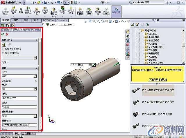Image resolution: width=186 pixels, height=138 pixels.
Task: Switch to the 布局 (Layout) tab
Action: [x=16, y=20]
